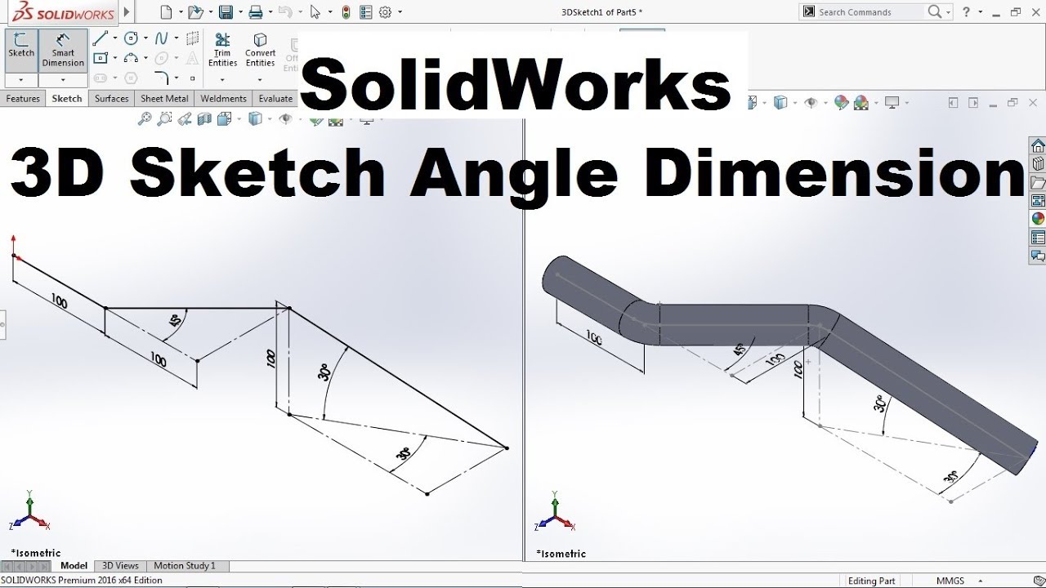Toggle Hide/Show Items eye in right viewport

[811, 103]
